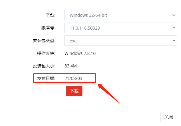Click the 平台 label
Image resolution: width=181 pixels, height=126 pixels.
click(50, 15)
